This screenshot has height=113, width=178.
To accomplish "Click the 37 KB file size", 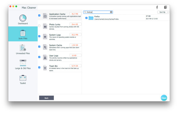I will [148, 16].
